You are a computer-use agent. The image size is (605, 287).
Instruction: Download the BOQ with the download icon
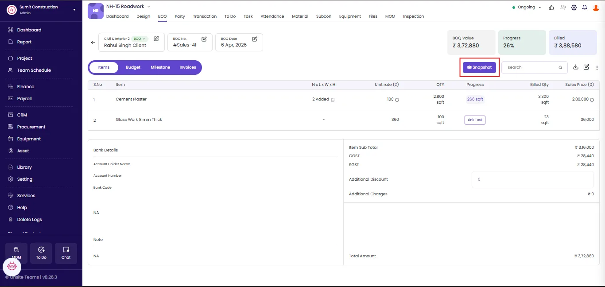(x=576, y=67)
